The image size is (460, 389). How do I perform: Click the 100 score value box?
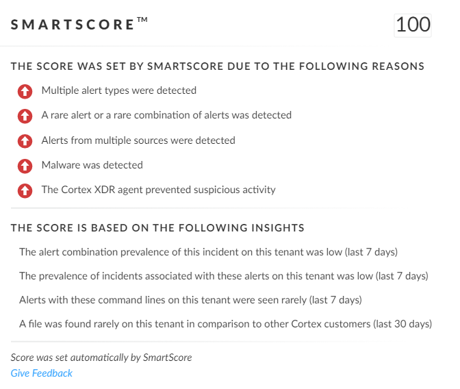point(413,25)
